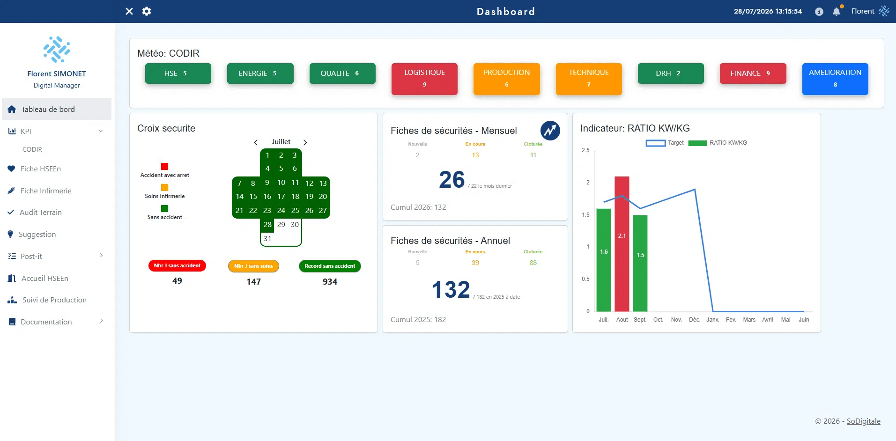This screenshot has width=896, height=441.
Task: Click the SoDigitale logo next to Florent
Action: pos(884,11)
